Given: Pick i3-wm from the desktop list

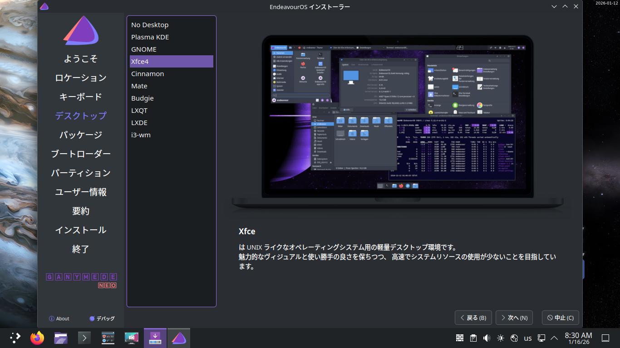Looking at the screenshot, I should 141,135.
